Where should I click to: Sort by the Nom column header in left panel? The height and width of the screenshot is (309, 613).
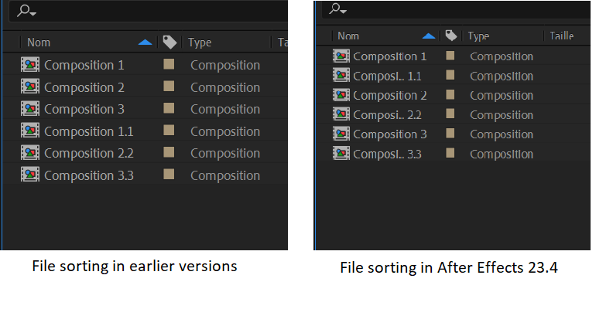pos(39,42)
